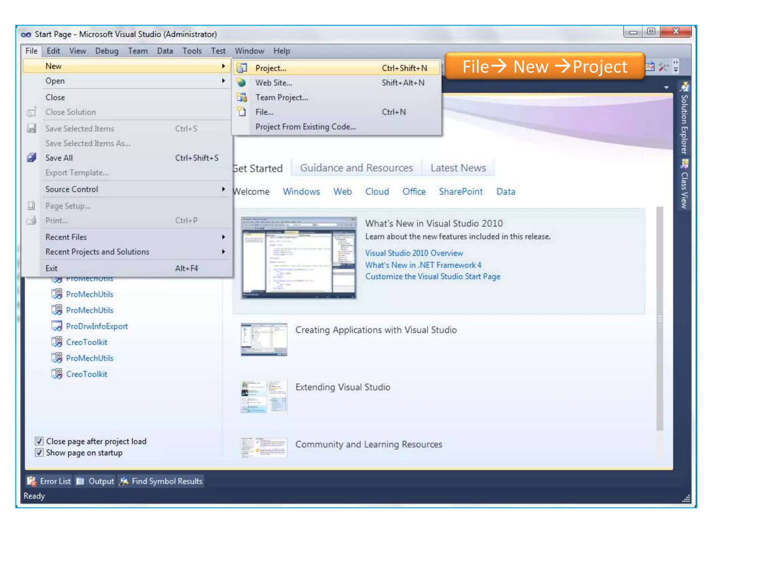Uncheck Close page after project load
Screen dimensions: 774x581
pyautogui.click(x=39, y=441)
